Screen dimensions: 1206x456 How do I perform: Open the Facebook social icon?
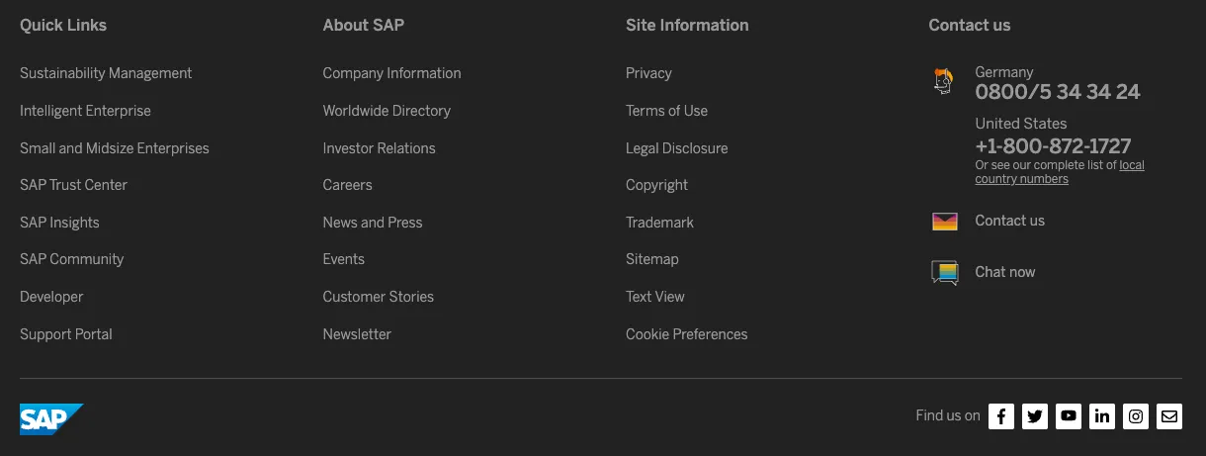coord(1001,416)
